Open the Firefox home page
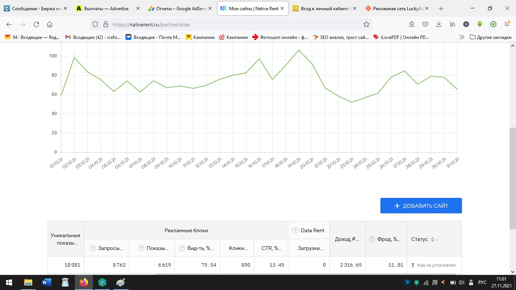This screenshot has width=516, height=290. pos(49,24)
